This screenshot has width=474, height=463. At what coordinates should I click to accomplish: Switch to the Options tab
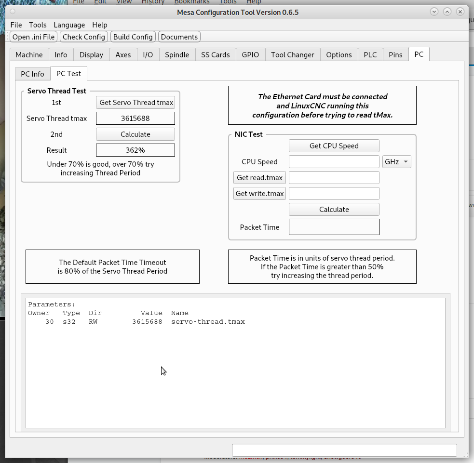pyautogui.click(x=339, y=54)
